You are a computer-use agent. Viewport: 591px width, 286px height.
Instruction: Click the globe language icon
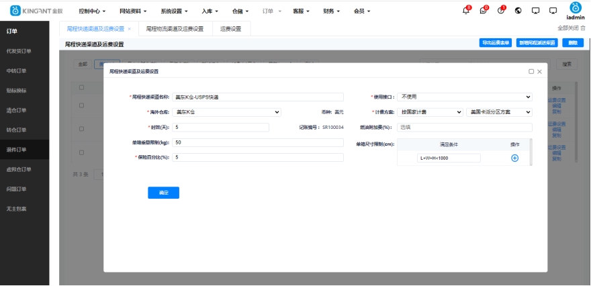518,11
